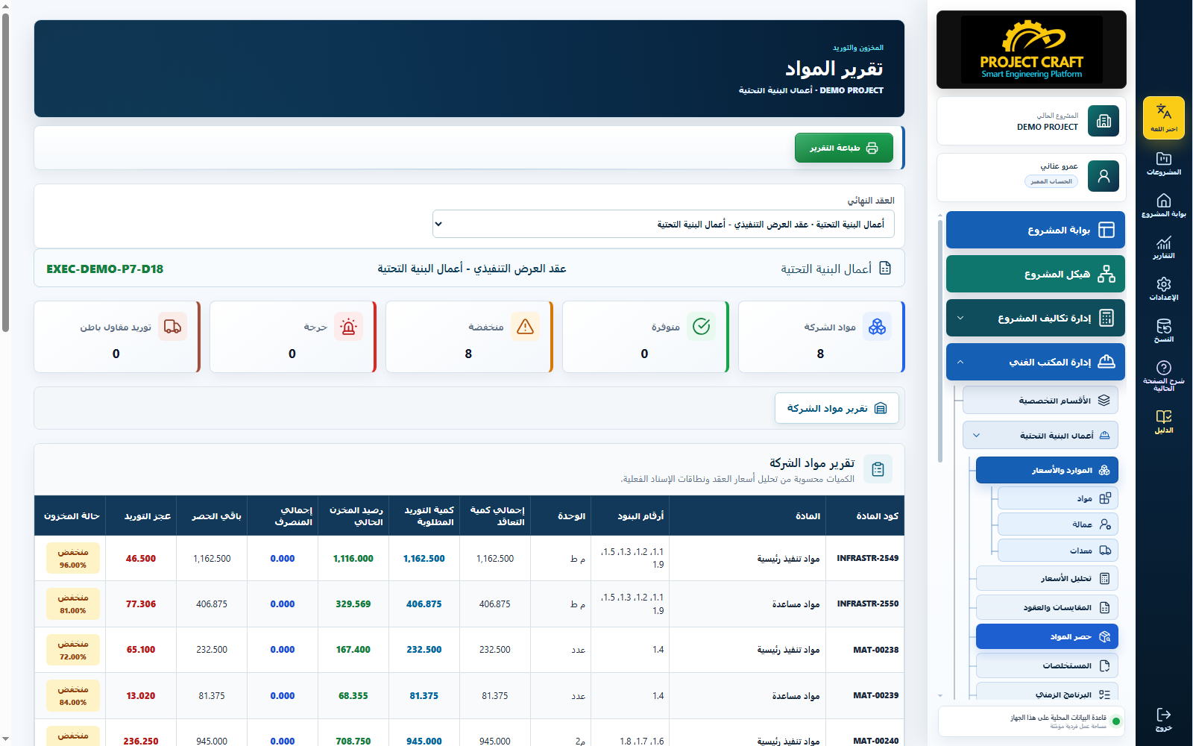Image resolution: width=1193 pixels, height=746 pixels.
Task: Click material code MAT-00239
Action: click(x=875, y=695)
